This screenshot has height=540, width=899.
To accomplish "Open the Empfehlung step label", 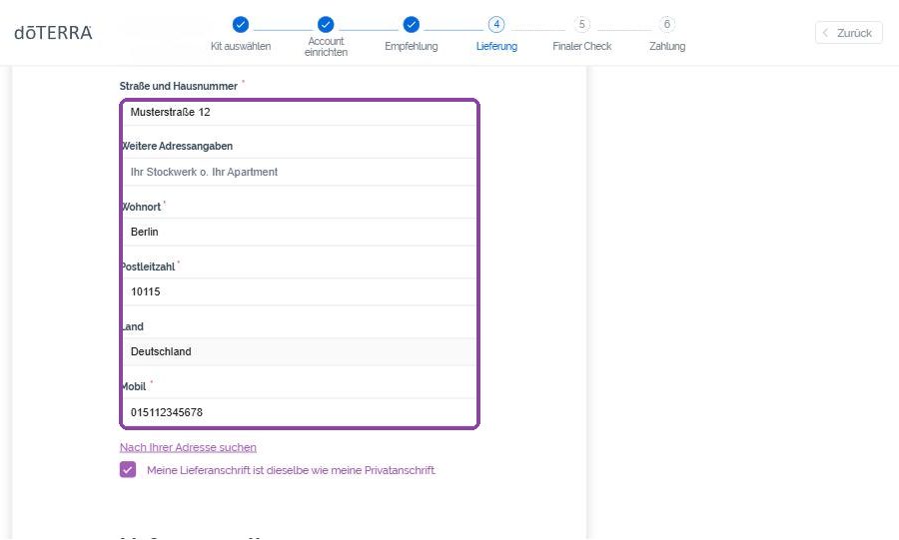I will (412, 46).
